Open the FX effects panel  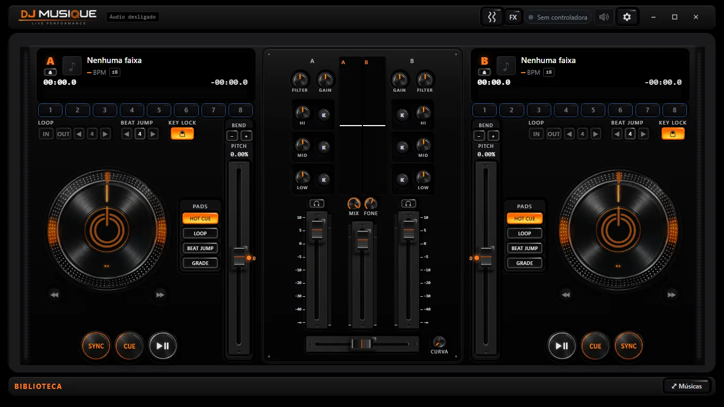(513, 17)
